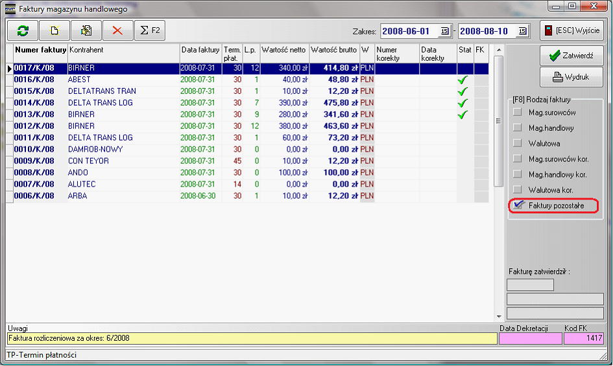Screen dimensions: 613x366
Task: Click the invoice list scrollbar up arrow
Action: pos(498,50)
